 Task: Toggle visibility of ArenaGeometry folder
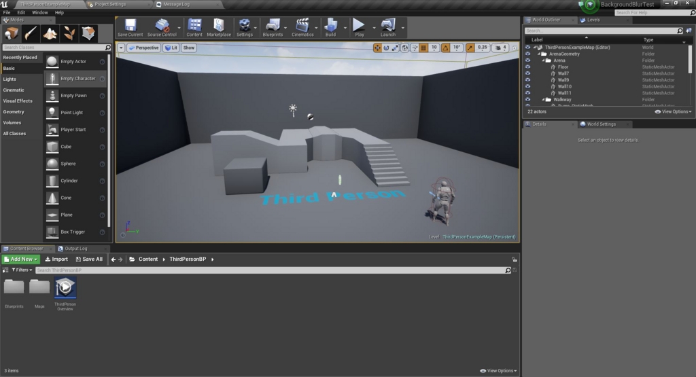coord(527,54)
